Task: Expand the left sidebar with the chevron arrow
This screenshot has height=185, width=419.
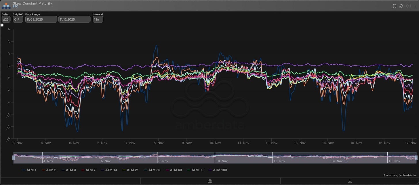Action: (x=2, y=25)
